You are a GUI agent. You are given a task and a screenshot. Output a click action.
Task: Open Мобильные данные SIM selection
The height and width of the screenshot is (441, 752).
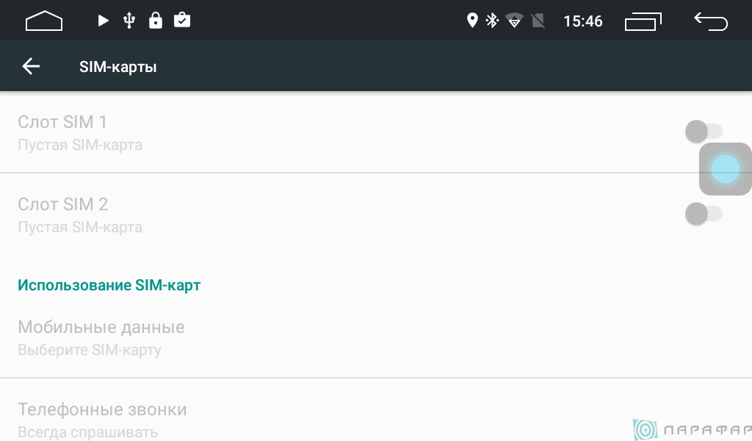point(376,337)
